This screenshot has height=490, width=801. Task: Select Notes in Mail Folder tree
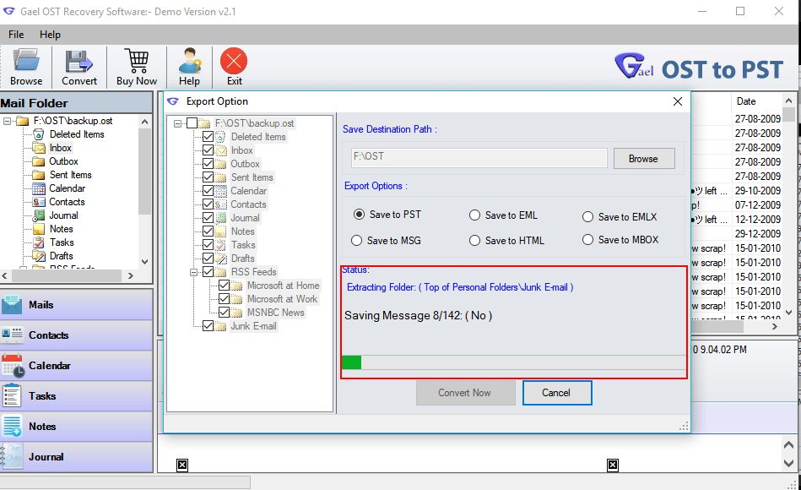pos(62,229)
